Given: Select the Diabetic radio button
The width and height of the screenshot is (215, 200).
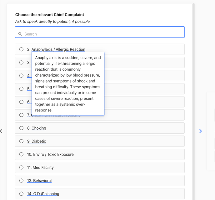Looking at the screenshot, I should click(x=21, y=141).
